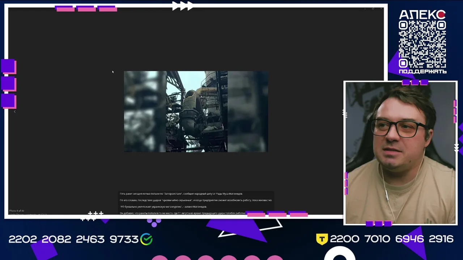Click the caption line mentioning 'украинскую металлургию'
This screenshot has width=463, height=260.
163,207
